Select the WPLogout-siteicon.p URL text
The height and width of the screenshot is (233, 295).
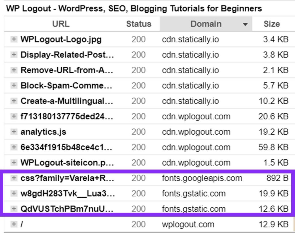coord(67,163)
